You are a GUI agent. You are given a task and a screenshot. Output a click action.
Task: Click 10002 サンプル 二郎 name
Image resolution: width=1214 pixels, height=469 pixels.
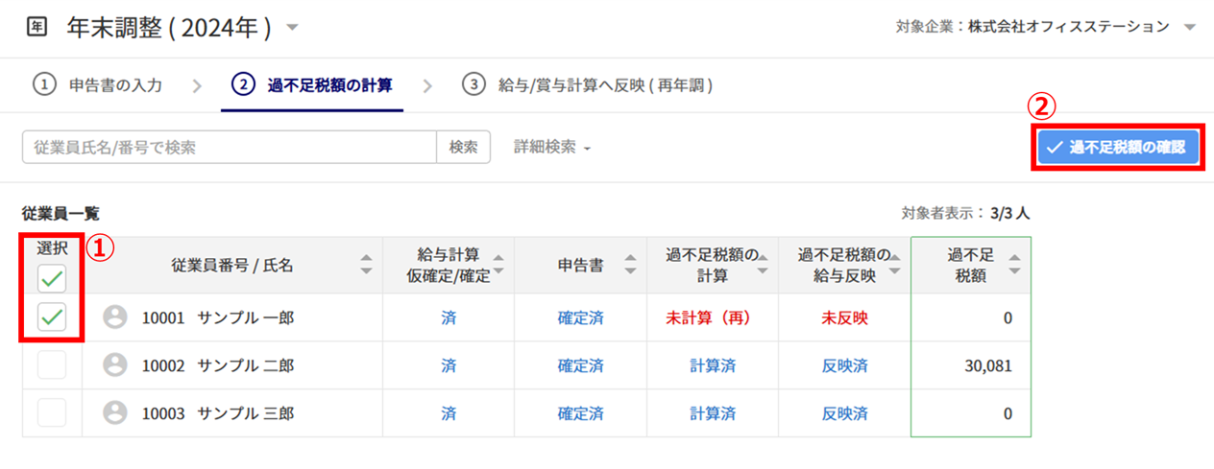(x=218, y=365)
